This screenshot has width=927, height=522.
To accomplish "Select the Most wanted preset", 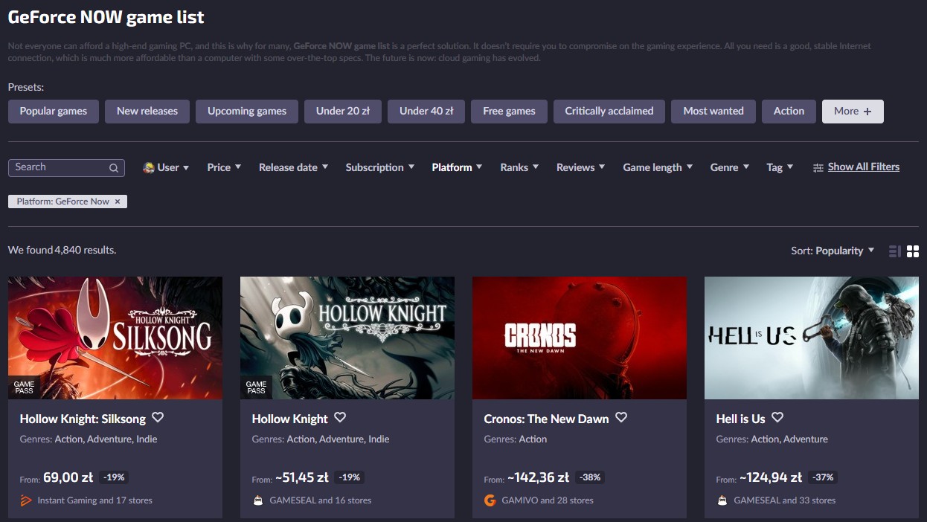I will click(713, 112).
